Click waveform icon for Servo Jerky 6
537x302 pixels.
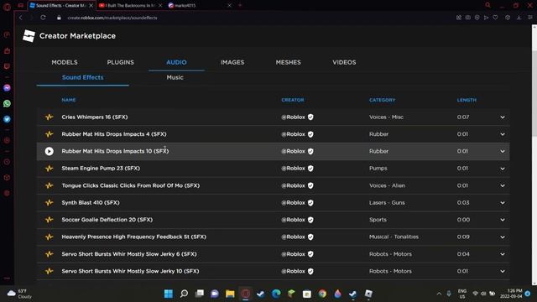pos(49,254)
